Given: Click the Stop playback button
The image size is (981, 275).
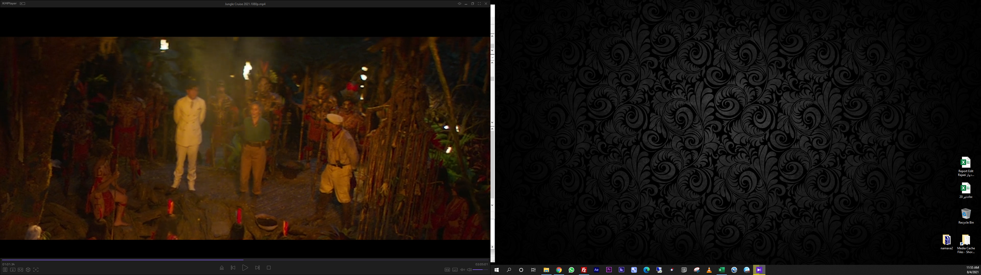Looking at the screenshot, I should click(x=268, y=268).
